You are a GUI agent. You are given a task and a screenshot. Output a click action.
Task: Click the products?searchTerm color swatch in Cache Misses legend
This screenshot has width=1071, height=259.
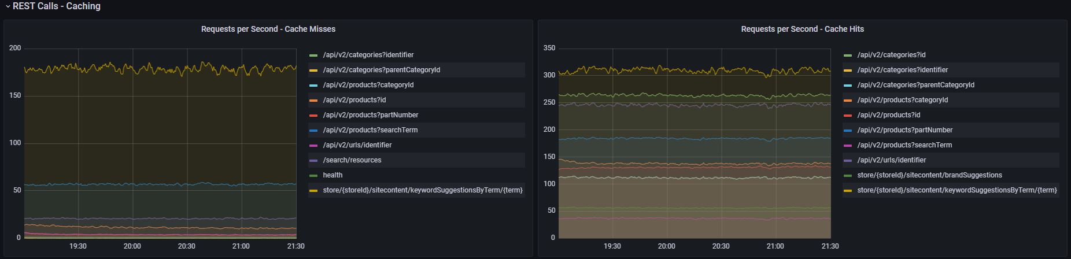tap(314, 130)
